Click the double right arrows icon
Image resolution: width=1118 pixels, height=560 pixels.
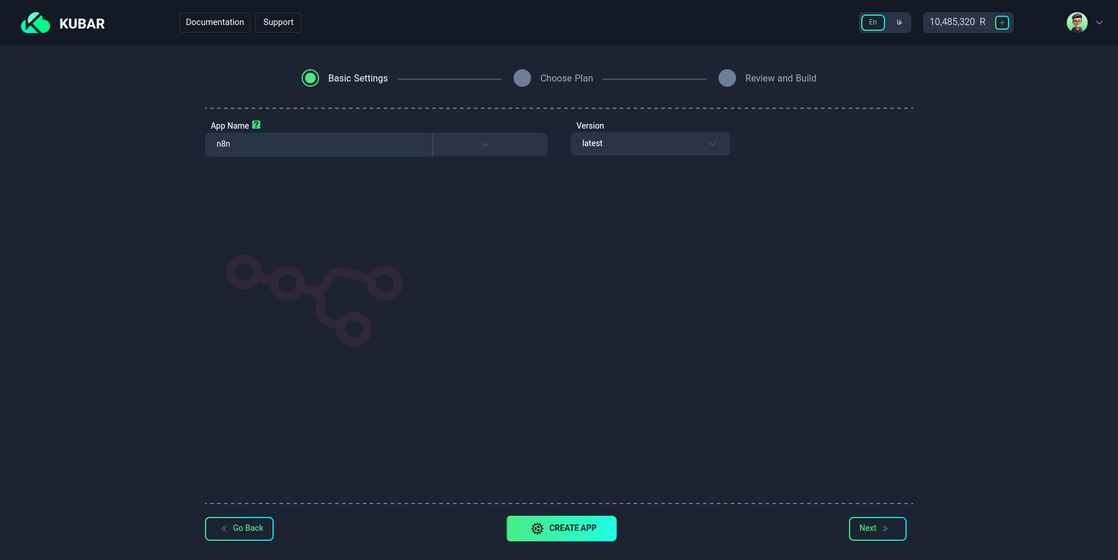tap(885, 529)
